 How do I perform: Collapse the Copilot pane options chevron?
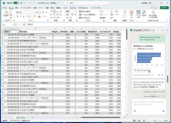click(x=163, y=30)
